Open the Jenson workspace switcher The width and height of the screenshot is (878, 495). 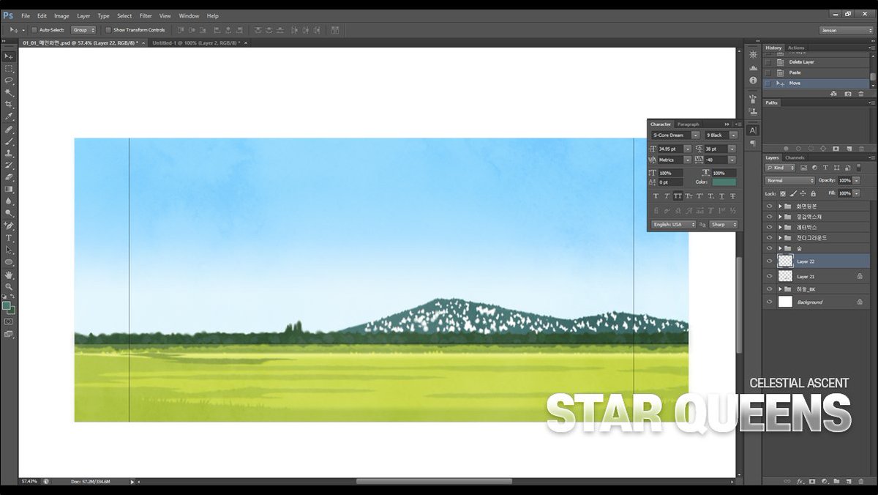(846, 30)
